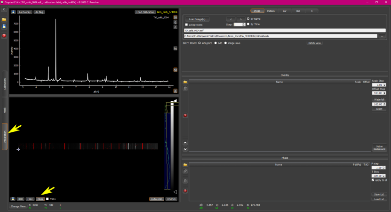Click upper white triangle of intensity histogram

click(x=175, y=101)
